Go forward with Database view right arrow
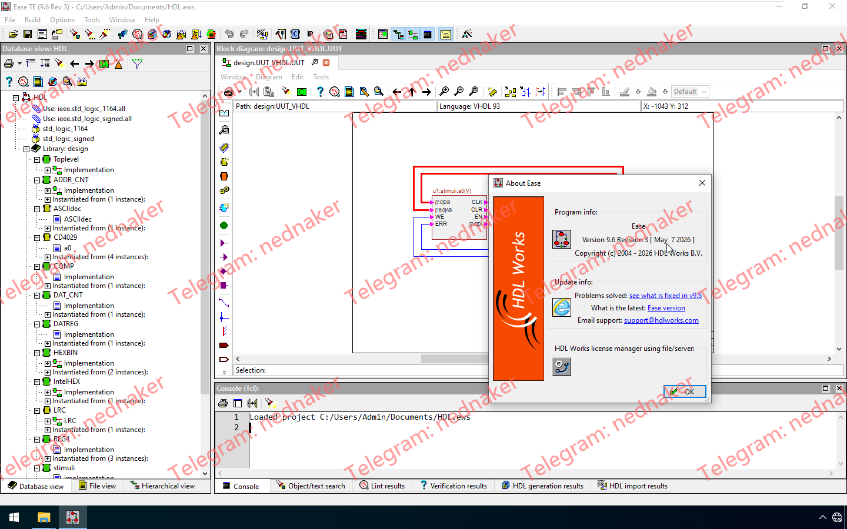The width and height of the screenshot is (847, 529). tap(89, 63)
